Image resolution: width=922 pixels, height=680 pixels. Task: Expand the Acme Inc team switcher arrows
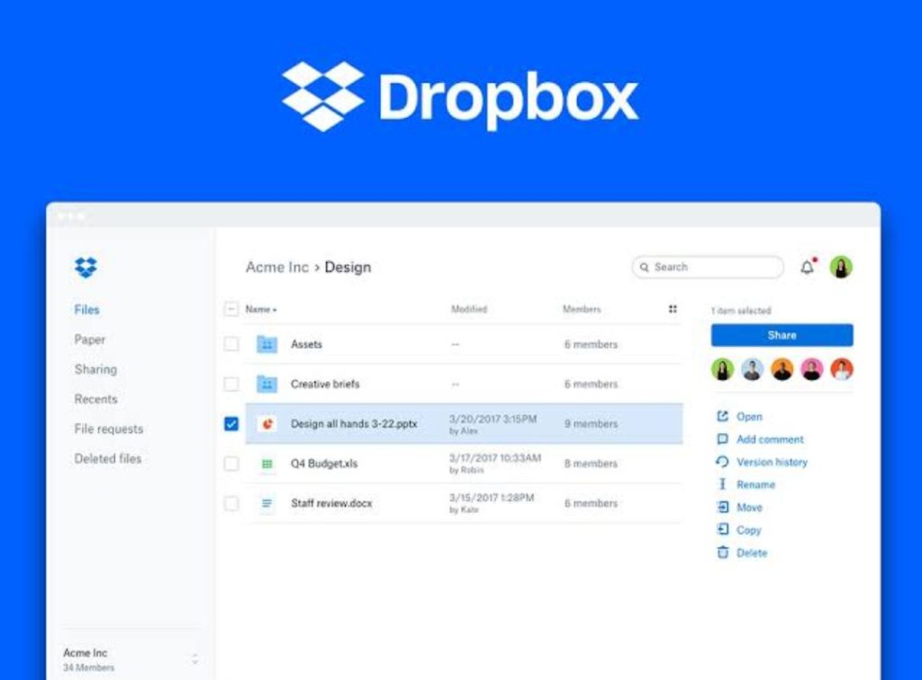click(194, 659)
